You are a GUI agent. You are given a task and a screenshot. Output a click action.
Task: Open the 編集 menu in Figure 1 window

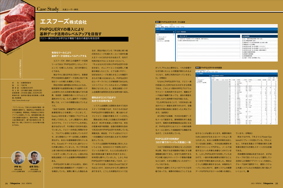point(162,27)
